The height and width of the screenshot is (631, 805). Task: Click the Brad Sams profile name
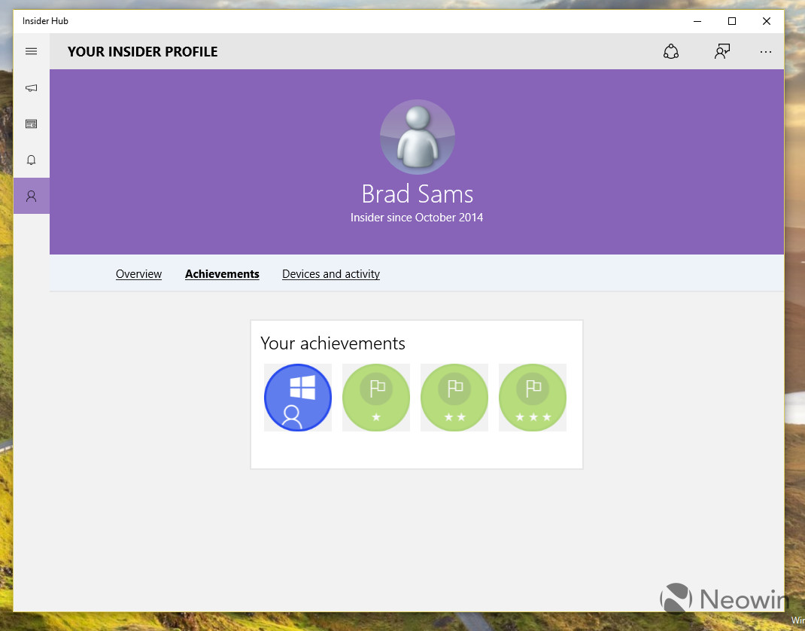pos(418,194)
